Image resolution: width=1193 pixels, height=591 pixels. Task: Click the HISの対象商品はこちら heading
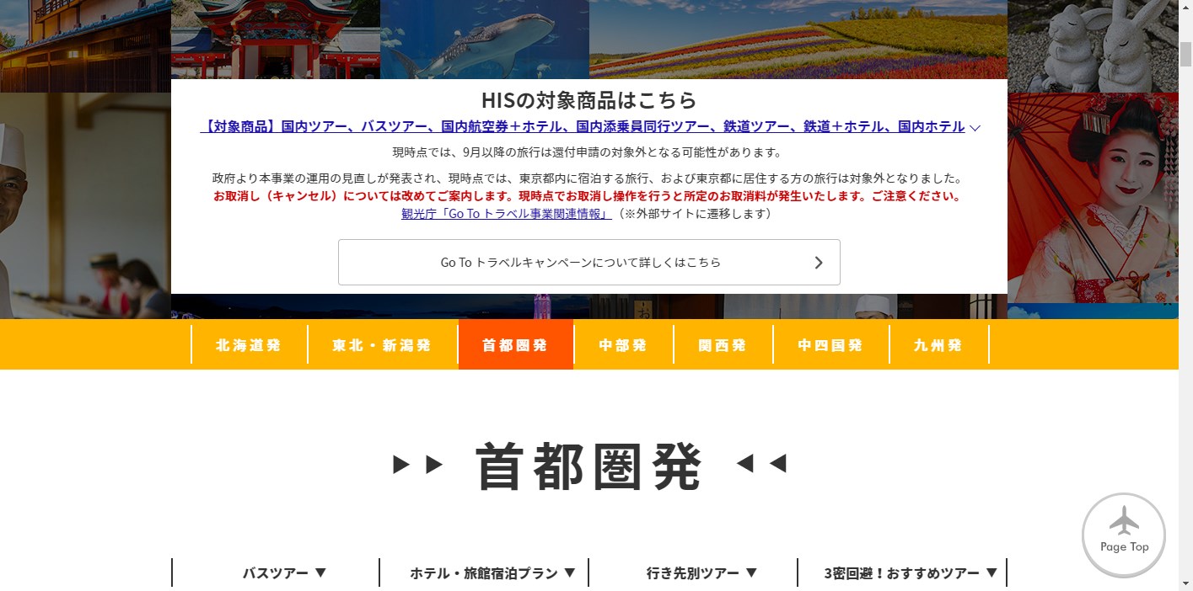[x=588, y=99]
